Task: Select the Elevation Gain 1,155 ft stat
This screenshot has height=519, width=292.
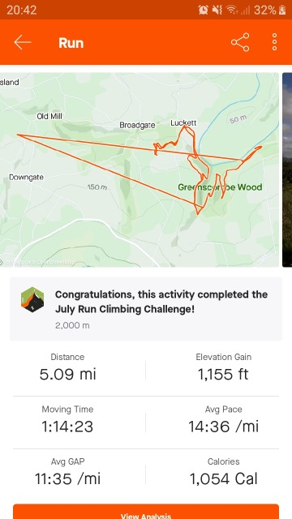Action: [x=224, y=367]
